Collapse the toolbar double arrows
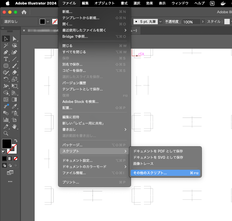 point(3,28)
